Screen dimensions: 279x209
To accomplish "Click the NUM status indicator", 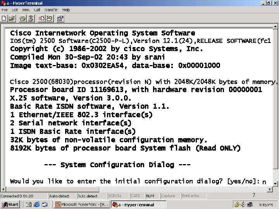I will pyautogui.click(x=150, y=196).
